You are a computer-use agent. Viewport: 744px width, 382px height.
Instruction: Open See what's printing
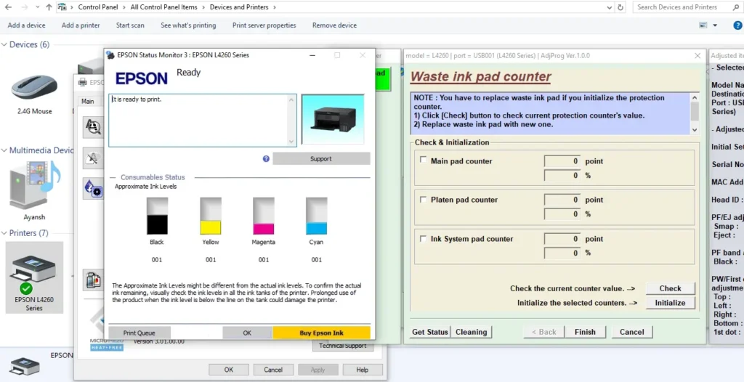point(188,25)
